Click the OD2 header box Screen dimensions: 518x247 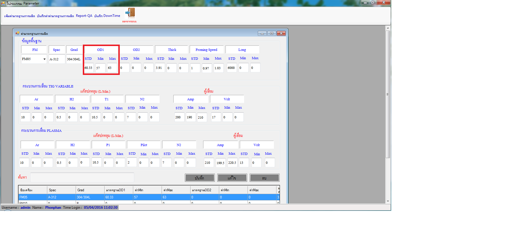(136, 50)
